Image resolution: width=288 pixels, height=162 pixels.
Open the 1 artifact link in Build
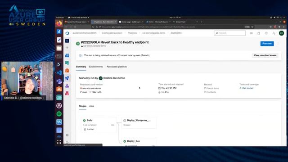tap(89, 129)
